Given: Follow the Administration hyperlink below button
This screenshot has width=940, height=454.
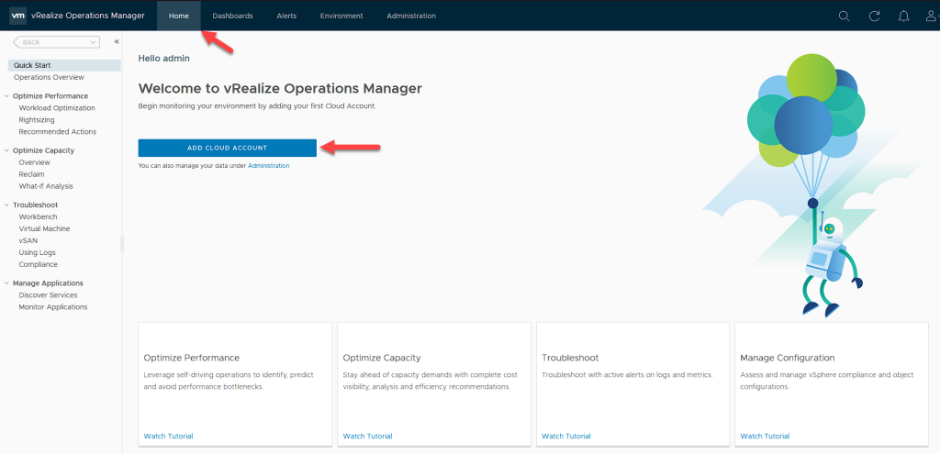Looking at the screenshot, I should [268, 166].
